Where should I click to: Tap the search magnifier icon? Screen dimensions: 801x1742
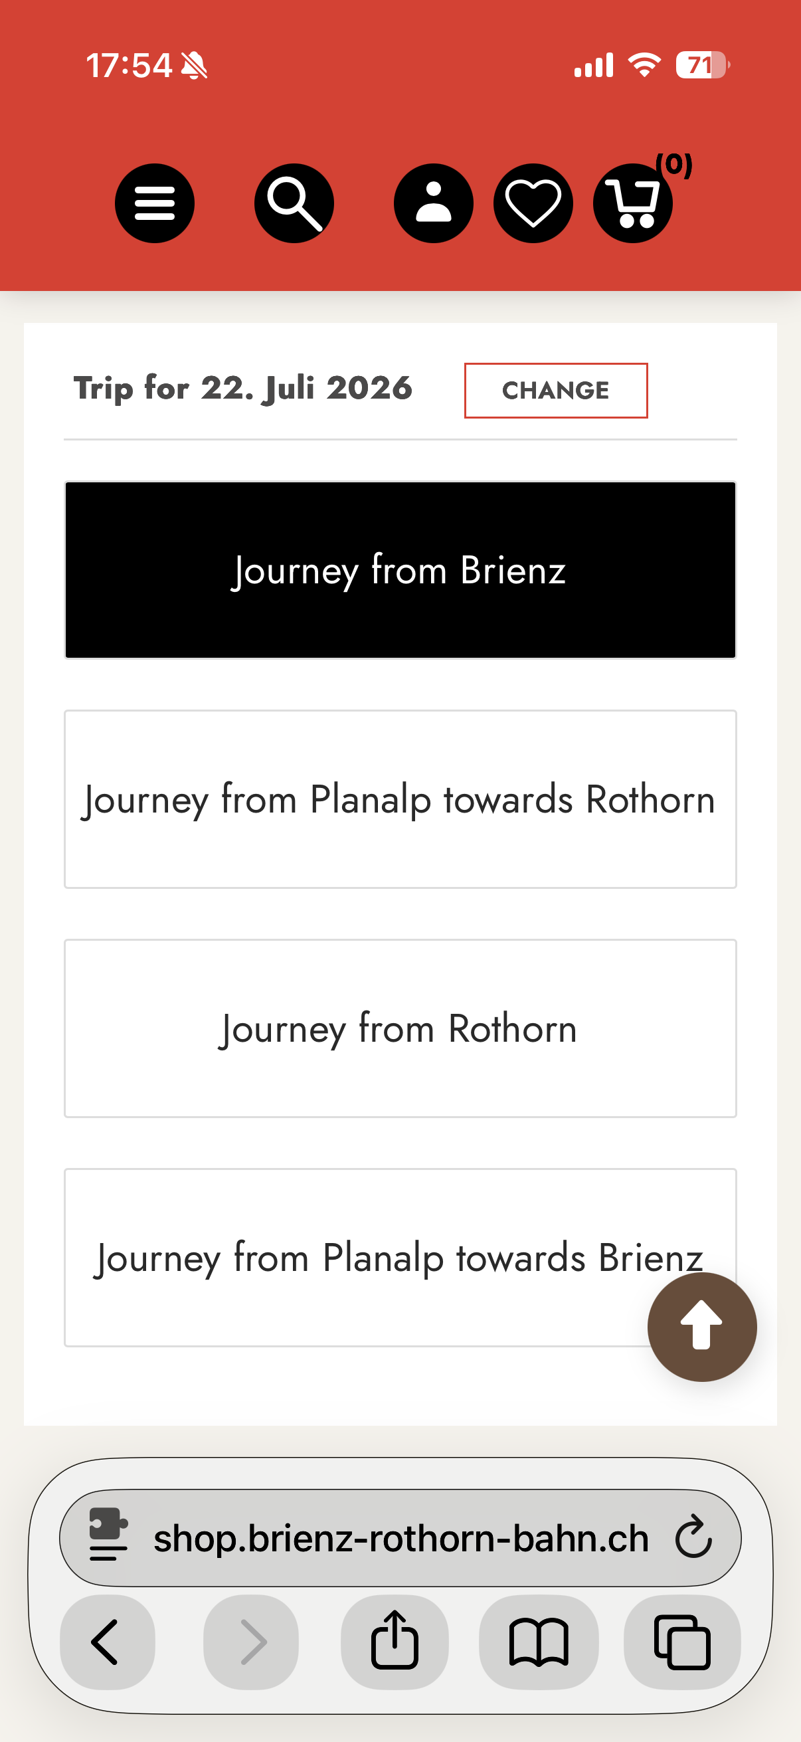tap(294, 203)
